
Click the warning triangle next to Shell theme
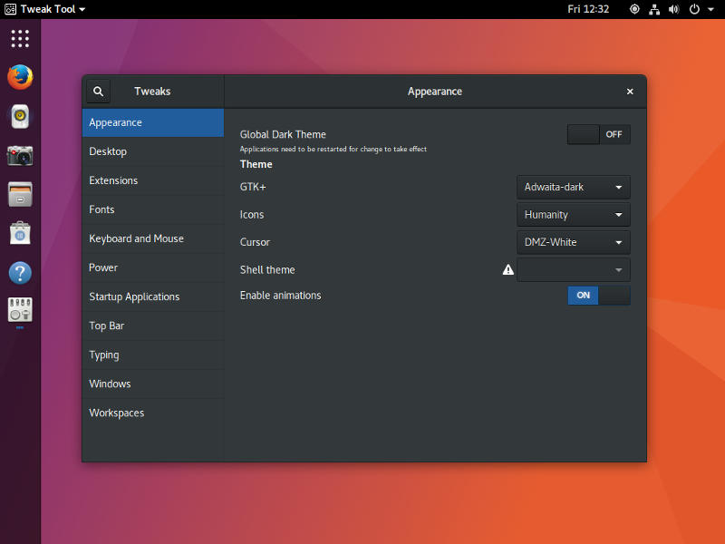(507, 268)
